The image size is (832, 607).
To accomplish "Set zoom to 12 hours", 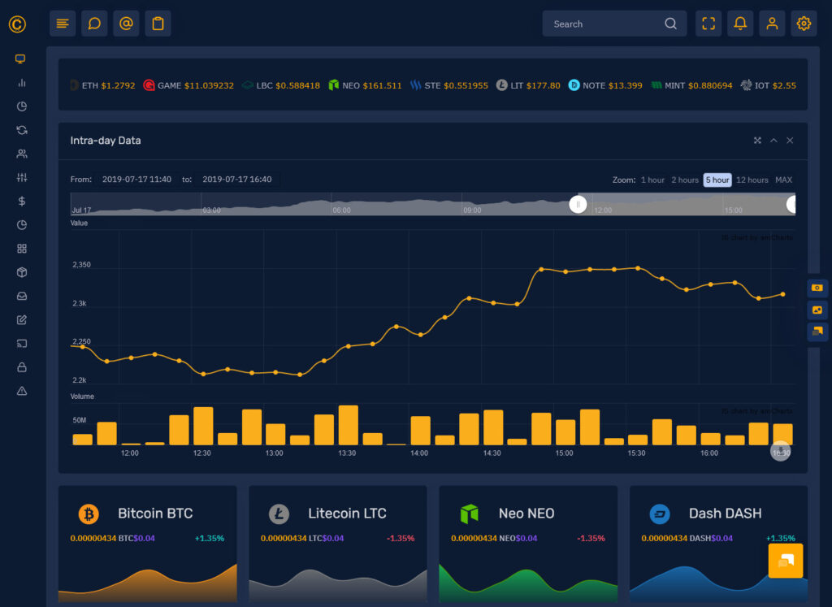I will click(752, 180).
